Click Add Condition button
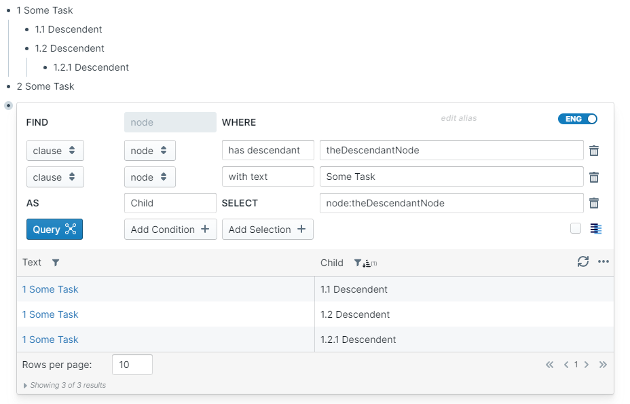 point(170,229)
